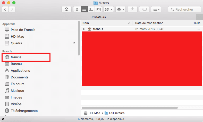This screenshot has height=122, width=203.
Task: Click the Téléchargements download icon
Action: pos(7,111)
